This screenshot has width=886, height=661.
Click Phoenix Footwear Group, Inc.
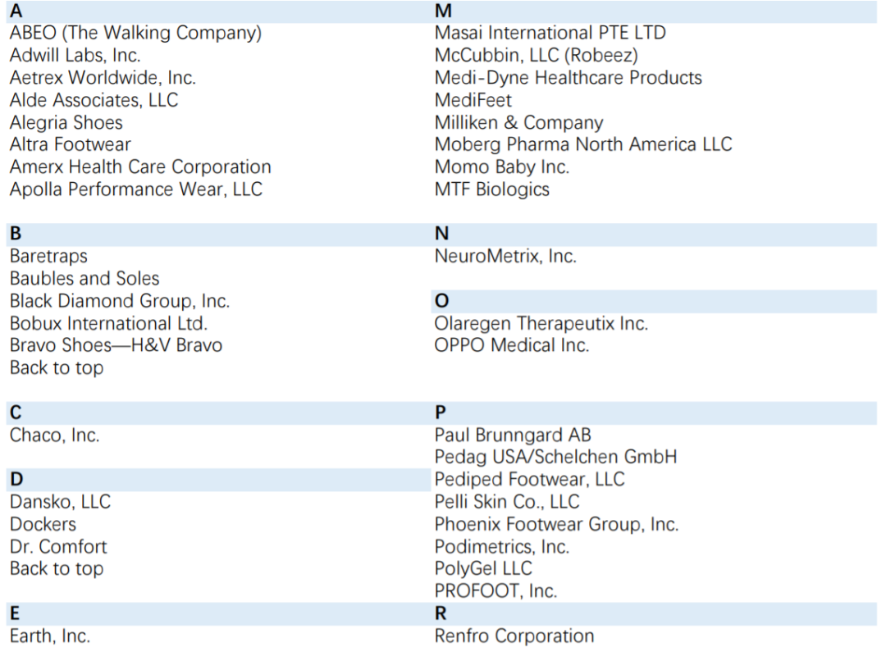[556, 524]
